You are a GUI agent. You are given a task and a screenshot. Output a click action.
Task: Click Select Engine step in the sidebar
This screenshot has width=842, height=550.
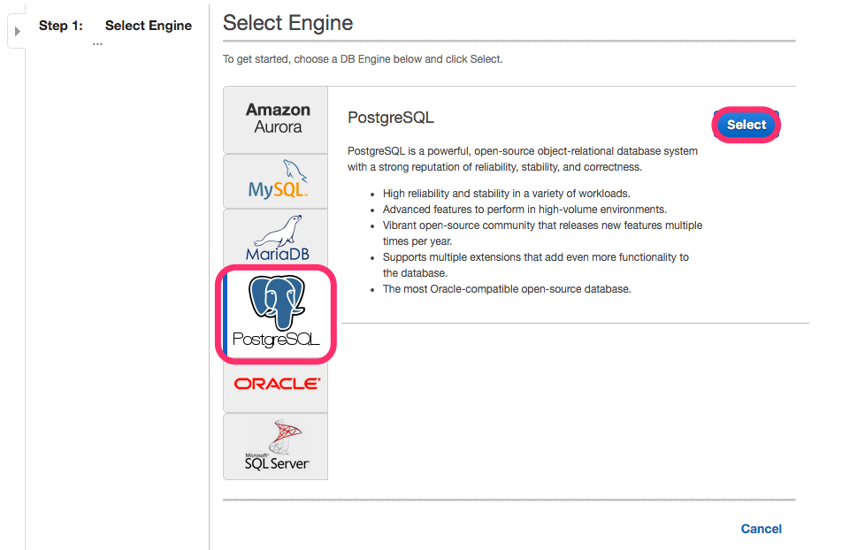149,26
